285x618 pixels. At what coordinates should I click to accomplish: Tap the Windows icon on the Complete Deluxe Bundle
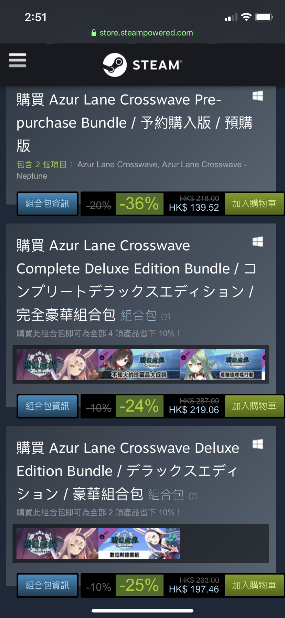pyautogui.click(x=258, y=242)
